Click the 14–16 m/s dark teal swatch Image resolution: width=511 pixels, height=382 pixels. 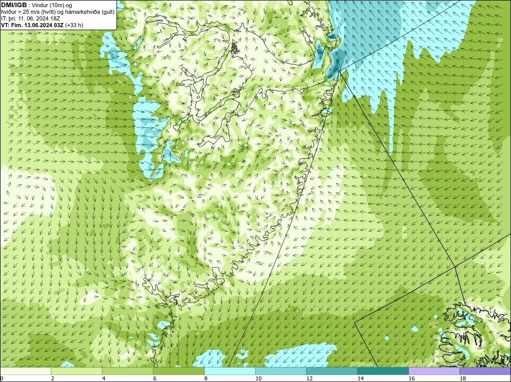383,371
